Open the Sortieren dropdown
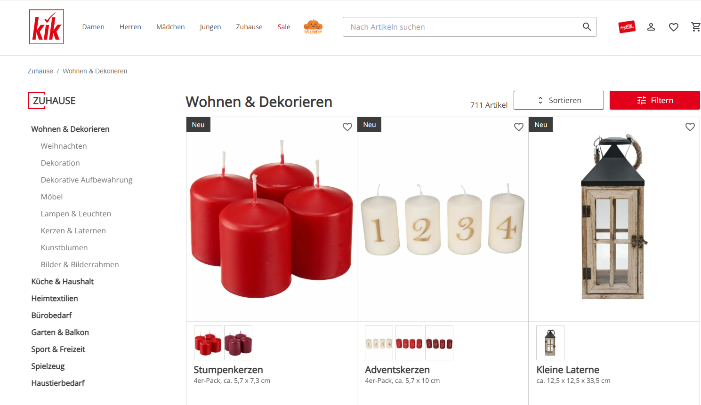Viewport: 701px width, 405px height. pyautogui.click(x=559, y=100)
